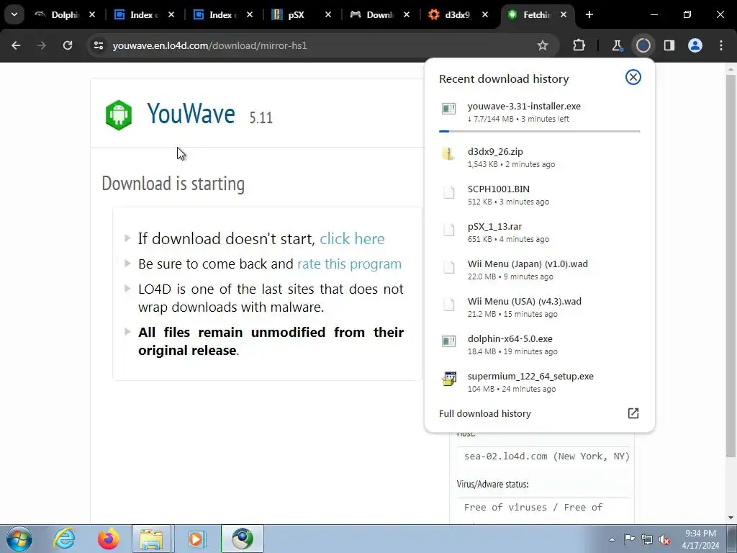Close the Fetching tab

[x=564, y=14]
